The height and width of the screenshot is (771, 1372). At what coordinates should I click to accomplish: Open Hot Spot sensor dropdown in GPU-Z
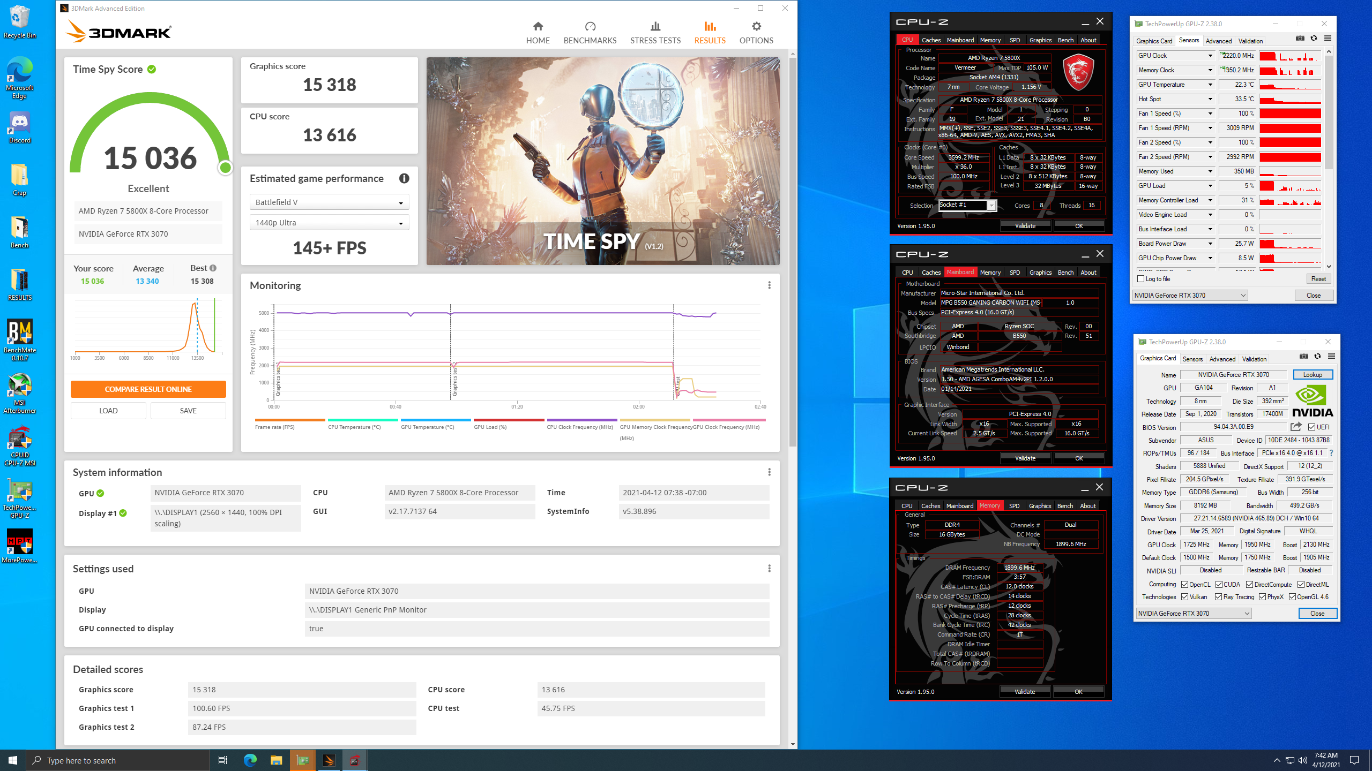pos(1210,99)
